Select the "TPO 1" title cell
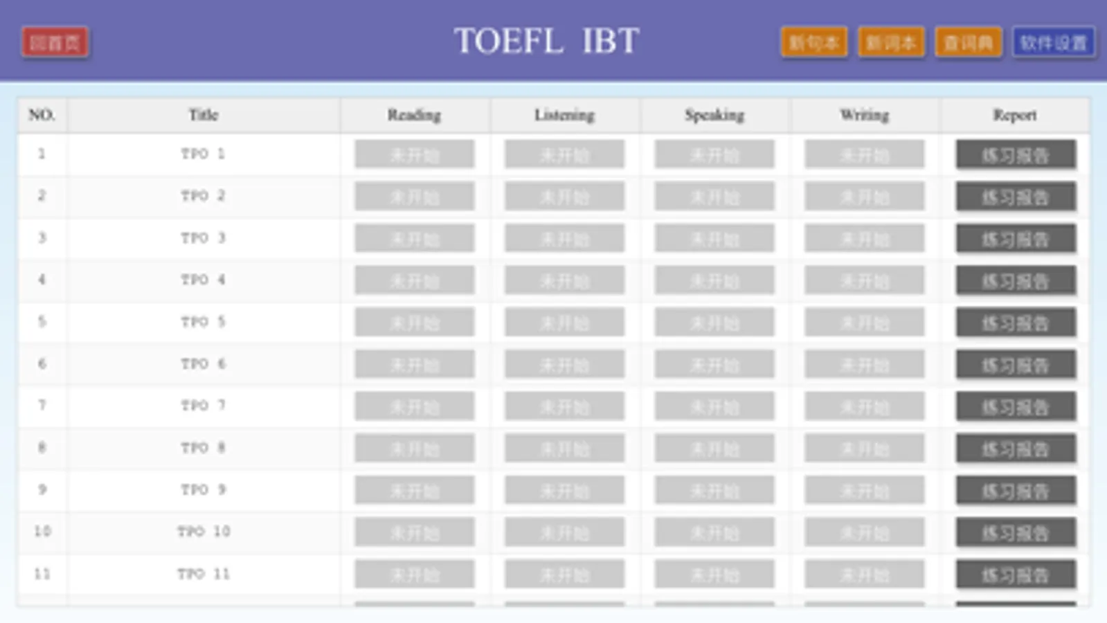The height and width of the screenshot is (623, 1107). pyautogui.click(x=204, y=154)
